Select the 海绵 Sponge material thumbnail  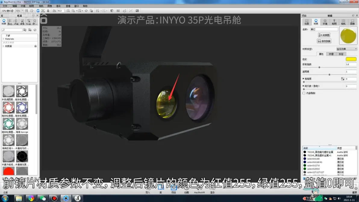22,124
